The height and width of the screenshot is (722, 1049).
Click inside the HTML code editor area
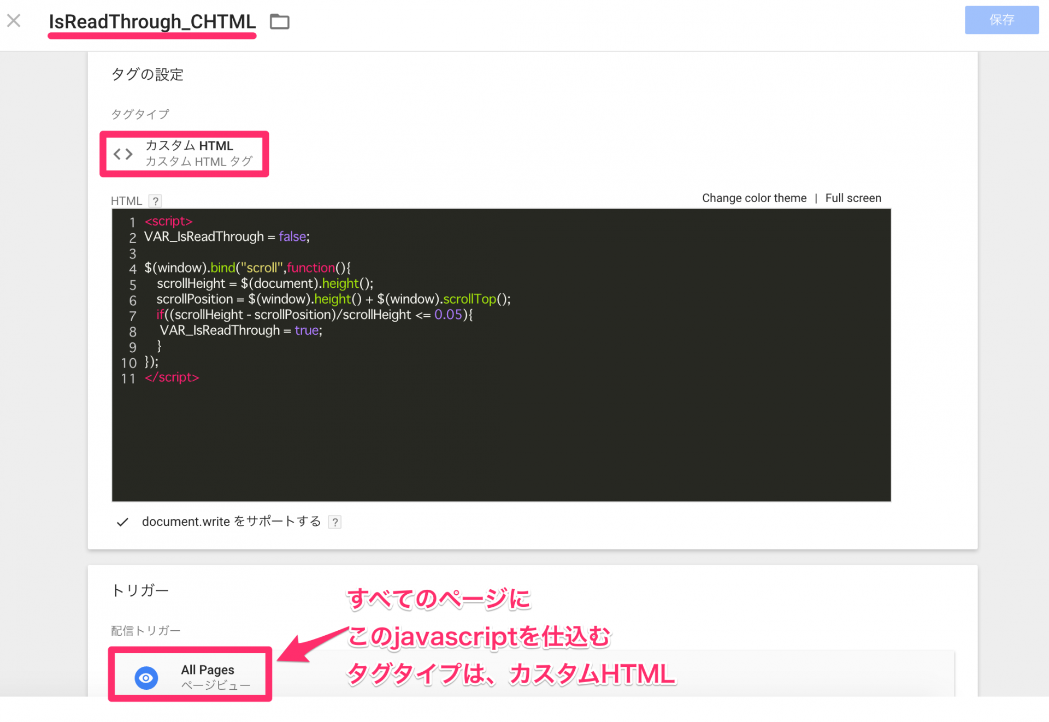(501, 355)
